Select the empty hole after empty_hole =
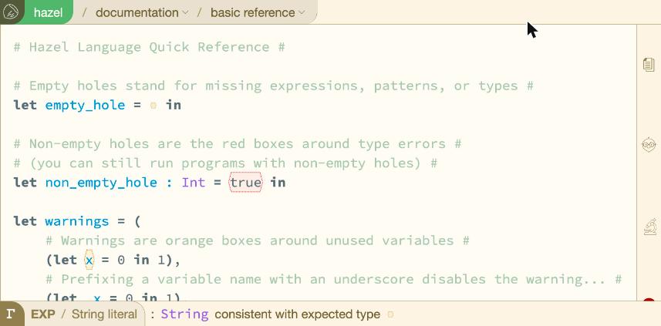The width and height of the screenshot is (661, 326). tap(153, 106)
